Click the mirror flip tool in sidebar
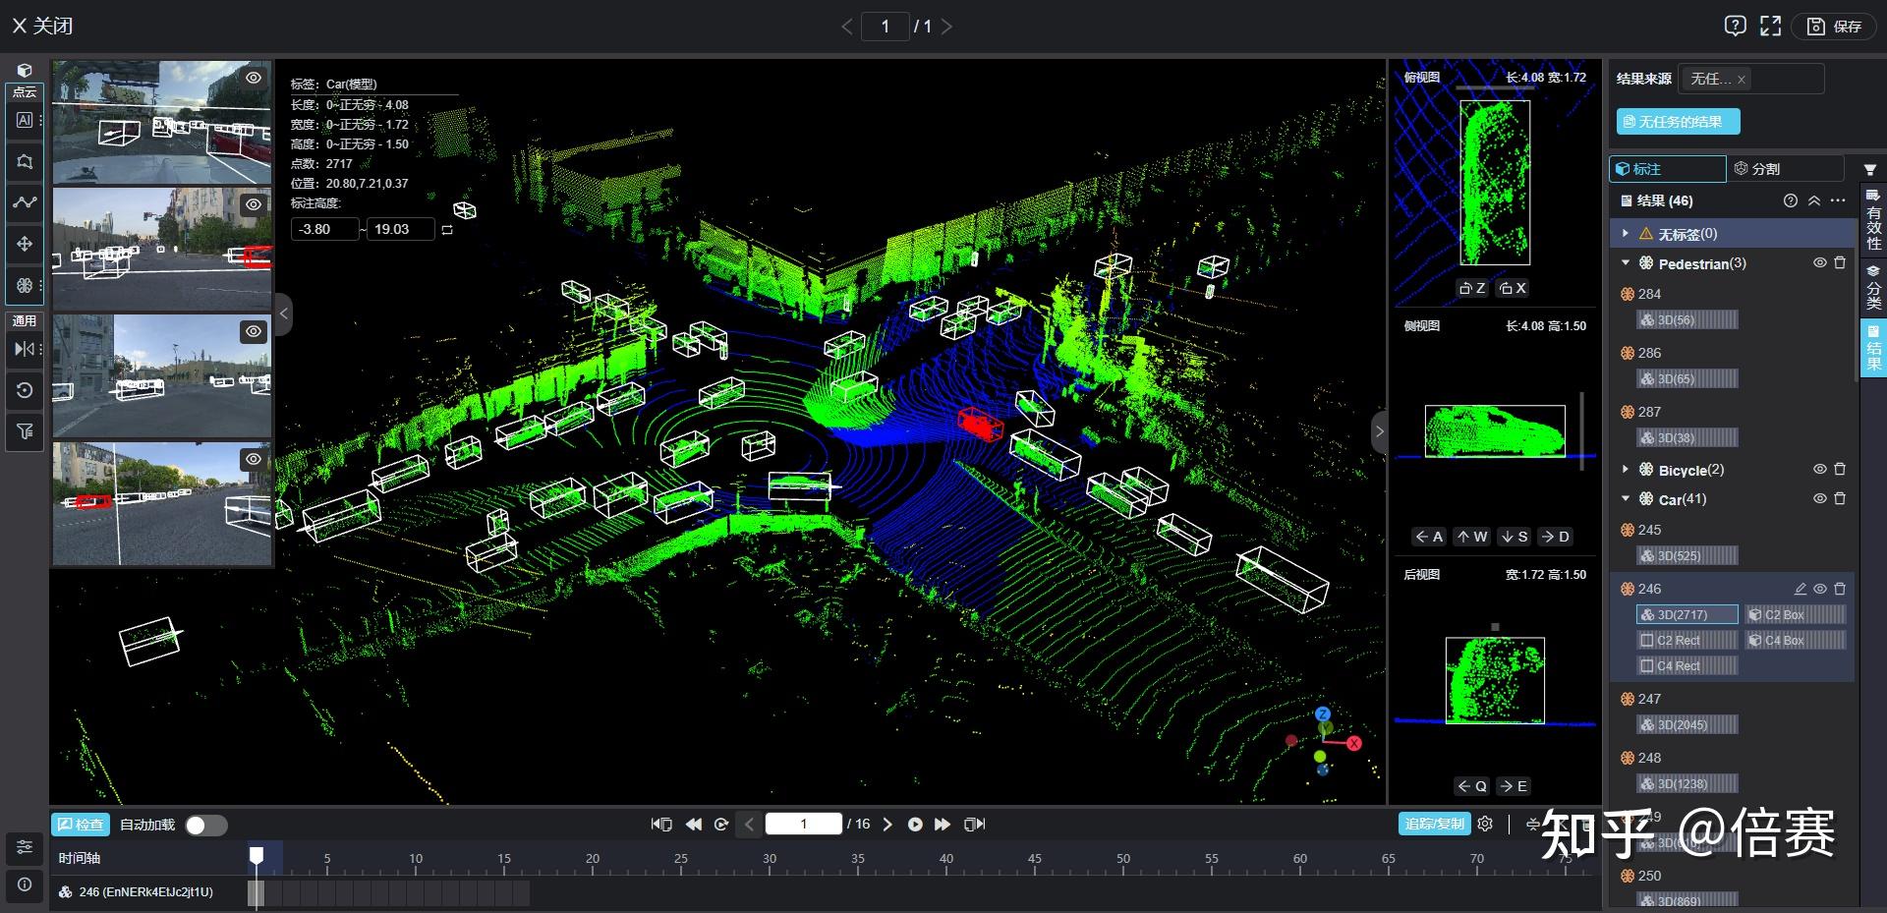 pos(25,349)
